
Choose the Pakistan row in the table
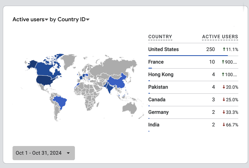tap(158, 87)
